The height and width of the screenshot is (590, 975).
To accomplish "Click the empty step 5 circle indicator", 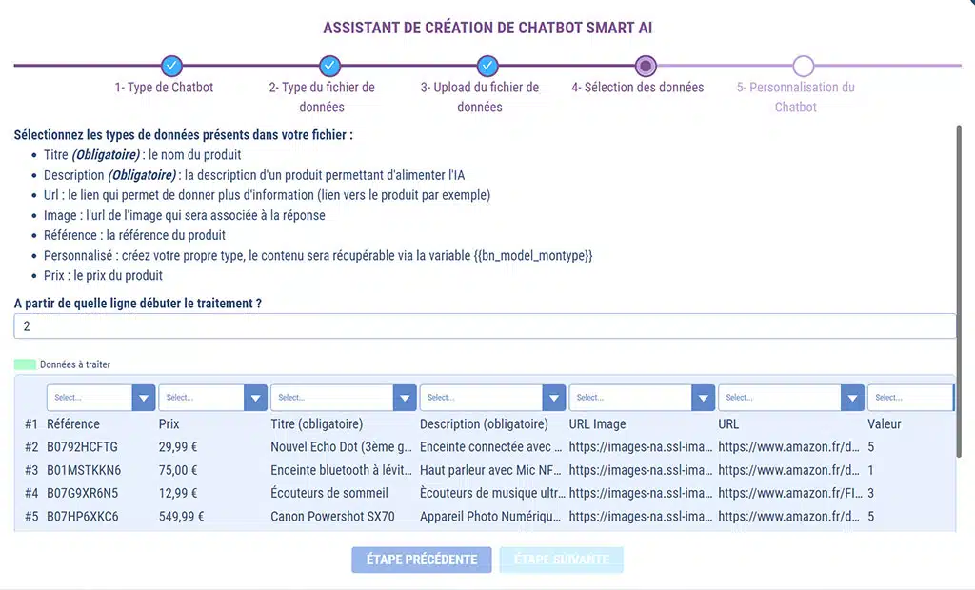I will coord(804,66).
